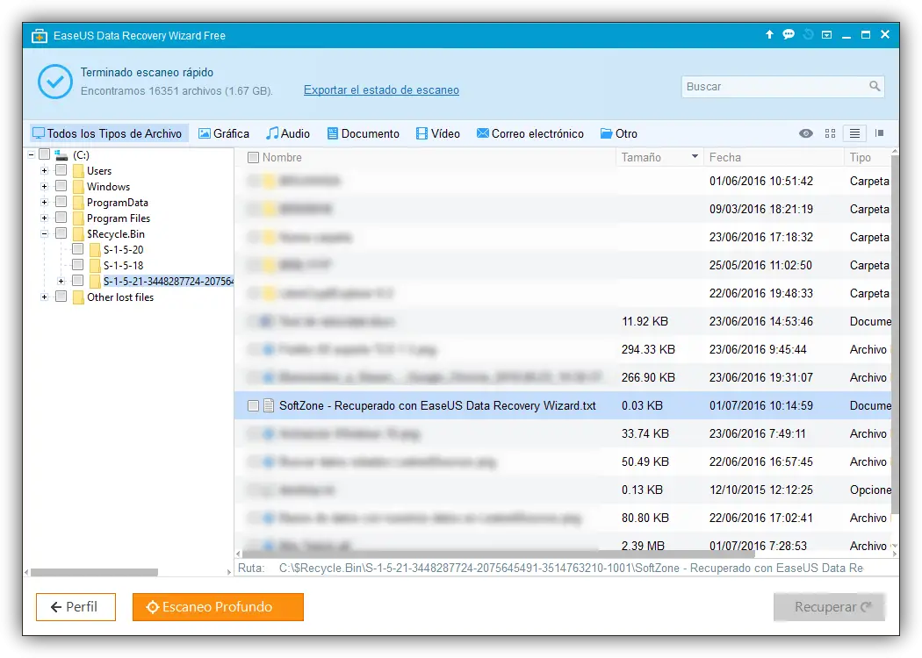922x658 pixels.
Task: Start Escaneo Profundo deep scan
Action: [x=218, y=607]
